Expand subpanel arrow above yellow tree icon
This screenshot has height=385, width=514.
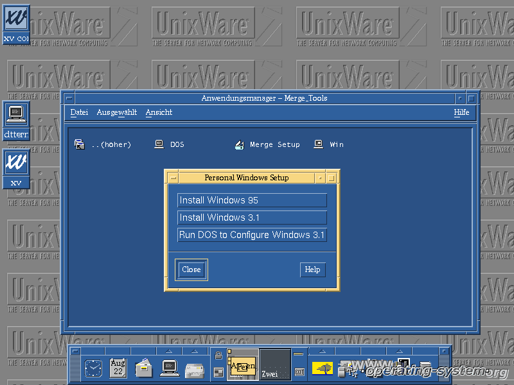323,351
